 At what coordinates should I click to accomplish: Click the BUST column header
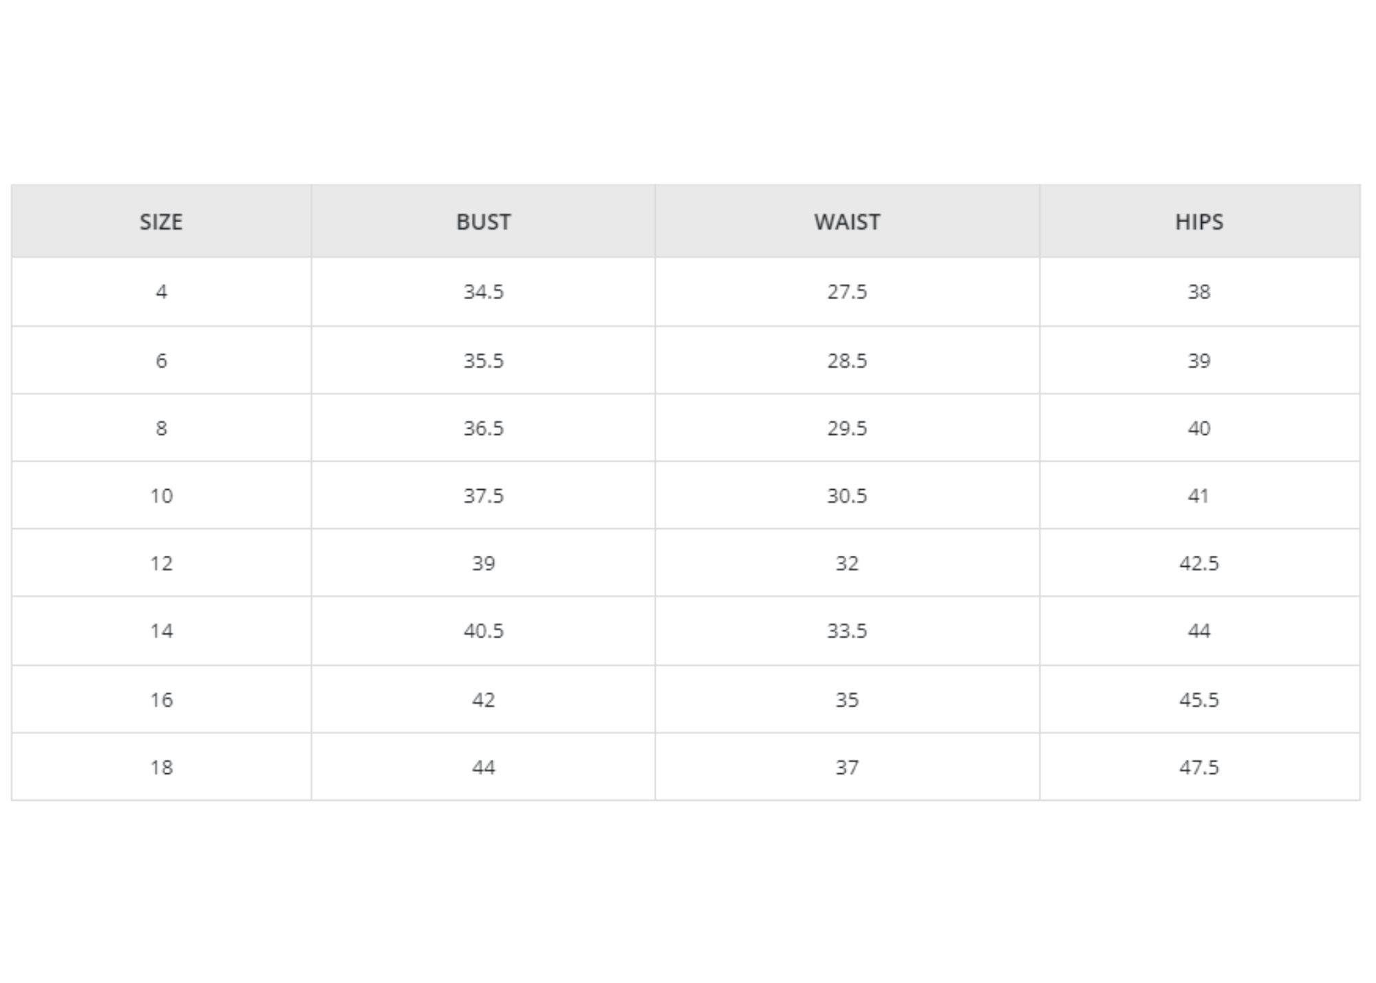483,222
